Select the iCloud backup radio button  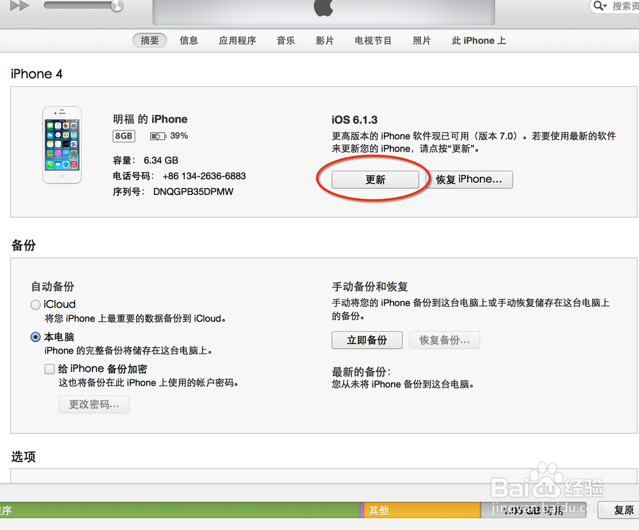pyautogui.click(x=35, y=304)
